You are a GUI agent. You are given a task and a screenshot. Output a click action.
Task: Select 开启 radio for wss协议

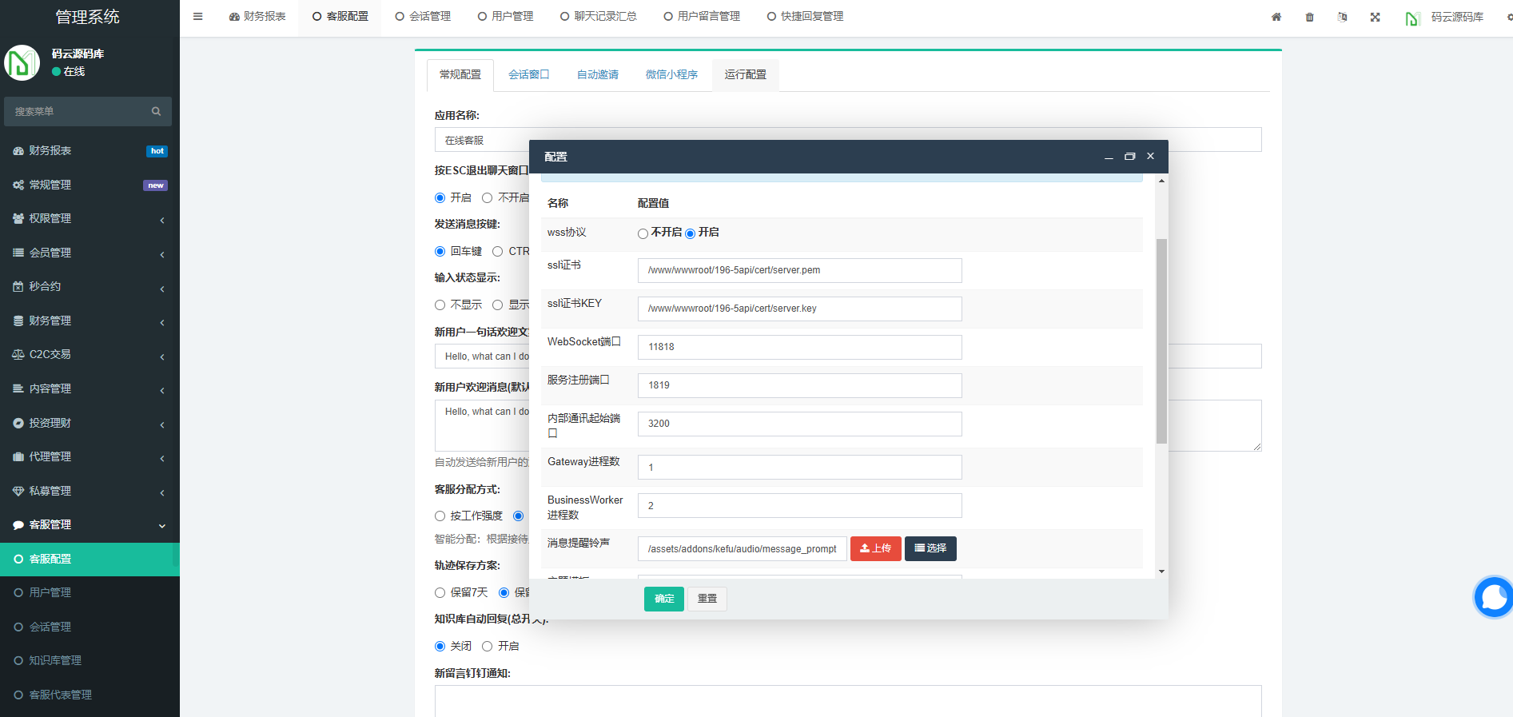click(x=690, y=233)
